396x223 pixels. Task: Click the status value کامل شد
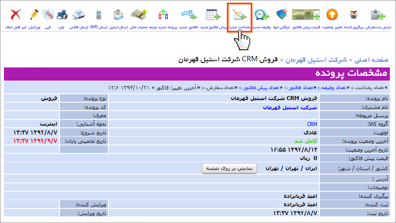point(306,141)
